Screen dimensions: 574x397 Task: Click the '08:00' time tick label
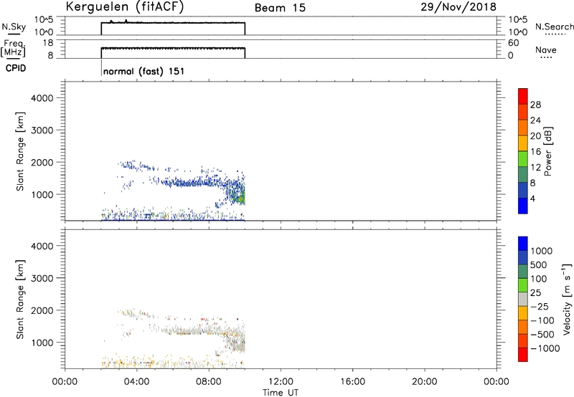pyautogui.click(x=209, y=382)
